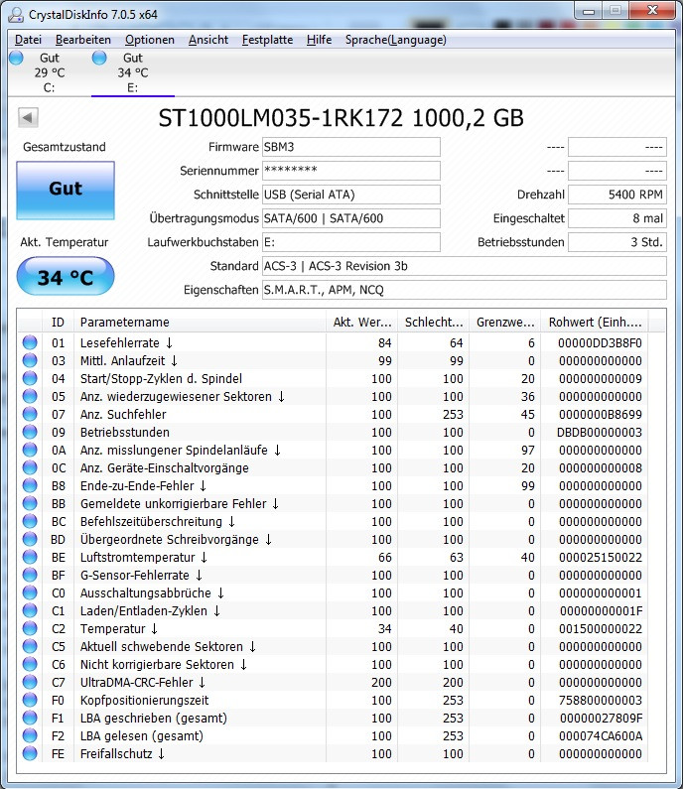685x789 pixels.
Task: Click the masked Seriennummer field
Action: click(x=350, y=171)
